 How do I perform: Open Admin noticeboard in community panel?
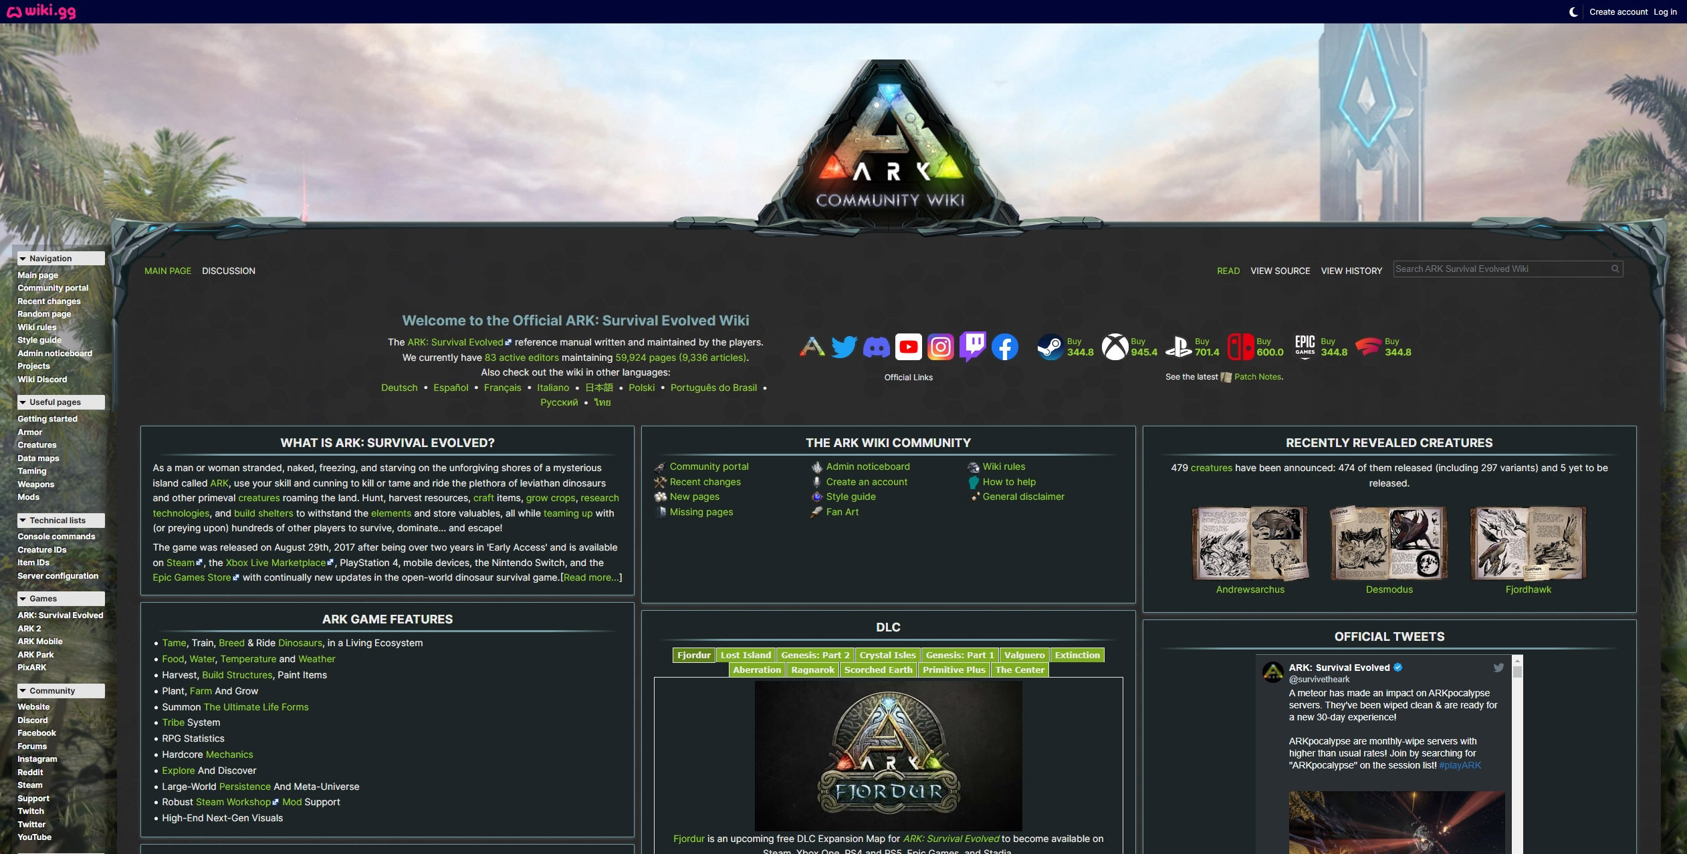pyautogui.click(x=868, y=466)
